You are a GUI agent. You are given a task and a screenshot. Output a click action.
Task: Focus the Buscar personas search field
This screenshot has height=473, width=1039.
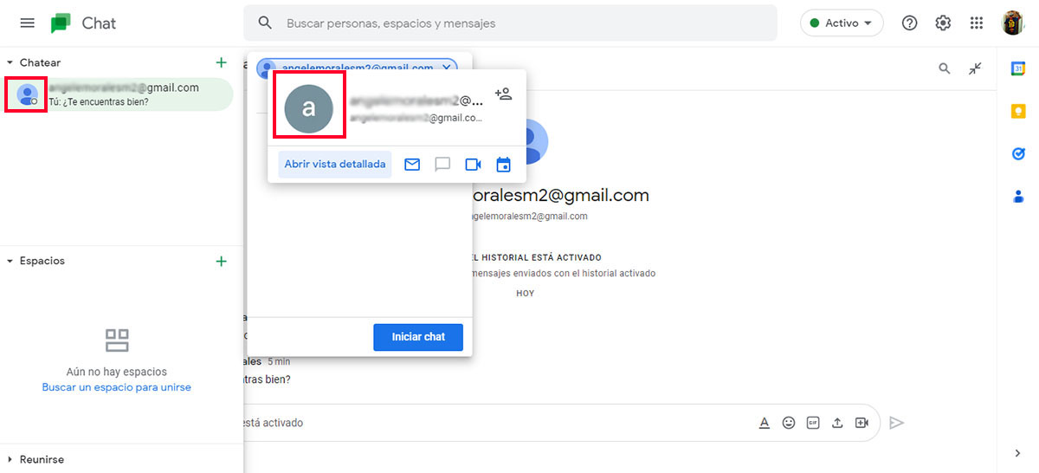pos(510,23)
